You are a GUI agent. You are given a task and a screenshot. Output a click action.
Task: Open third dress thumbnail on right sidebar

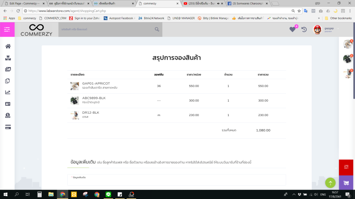click(x=347, y=74)
